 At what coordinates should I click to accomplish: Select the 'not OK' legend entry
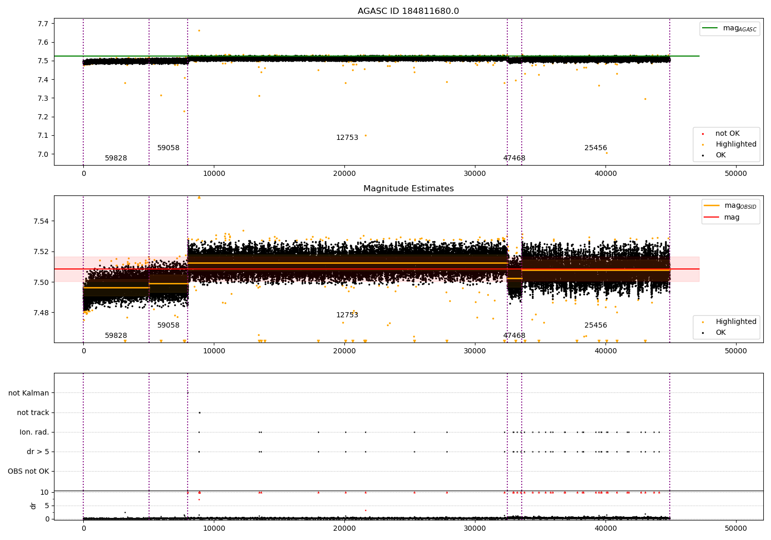point(727,134)
